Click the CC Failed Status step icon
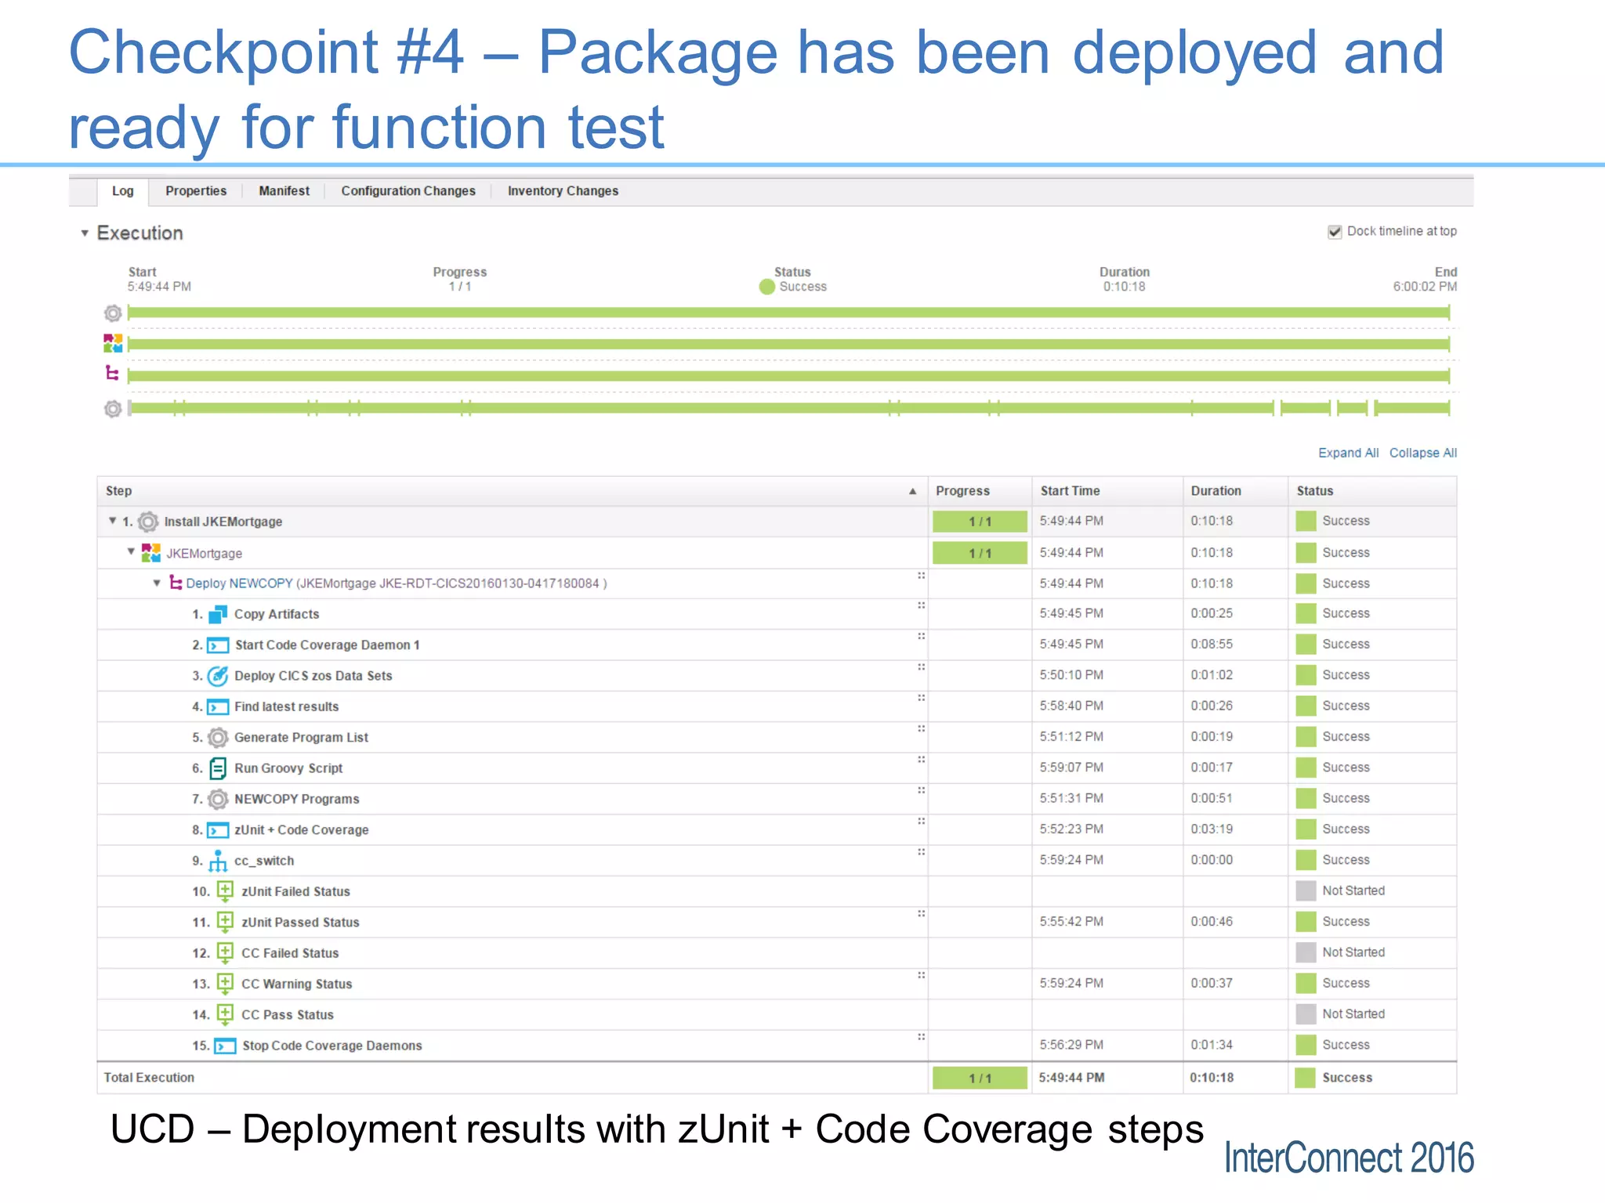This screenshot has width=1605, height=1203. pyautogui.click(x=225, y=953)
